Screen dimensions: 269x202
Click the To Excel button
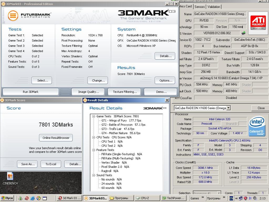click(51, 164)
